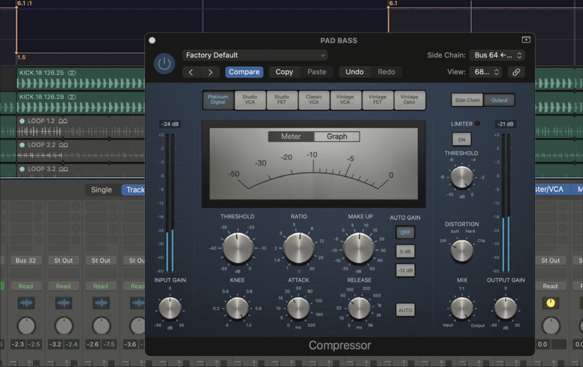Image resolution: width=583 pixels, height=367 pixels.
Task: Click the navigate-forward arrow beside Compare
Action: [211, 72]
